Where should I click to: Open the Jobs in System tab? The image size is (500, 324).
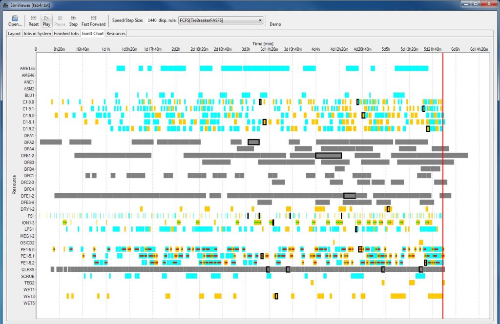coord(37,34)
